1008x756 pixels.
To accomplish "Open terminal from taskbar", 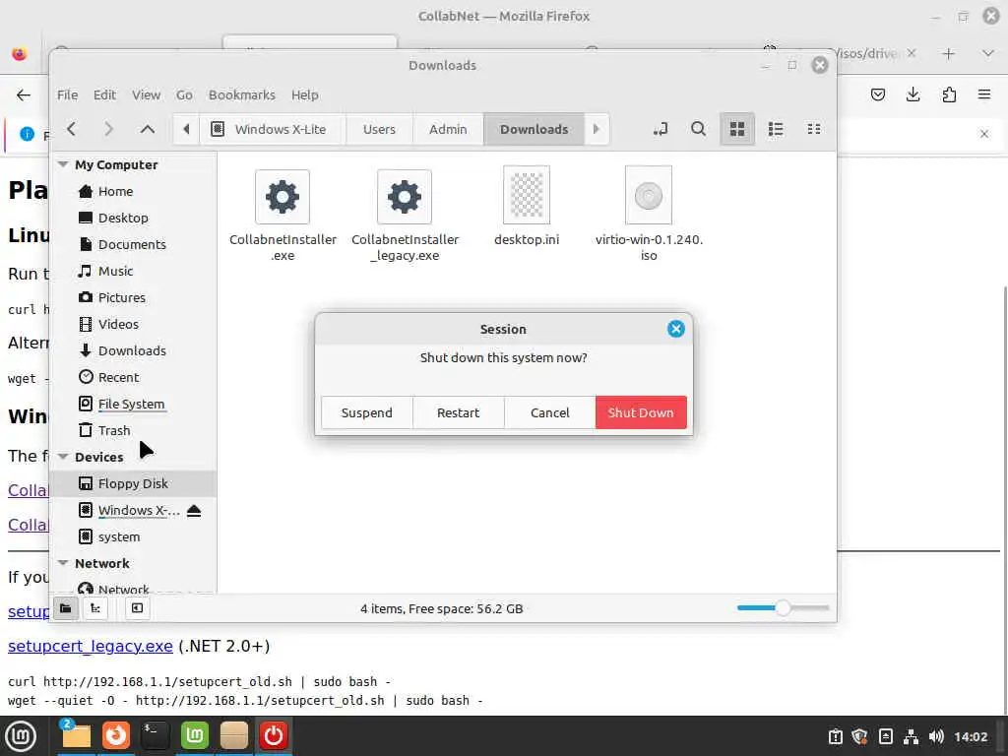I will [155, 736].
